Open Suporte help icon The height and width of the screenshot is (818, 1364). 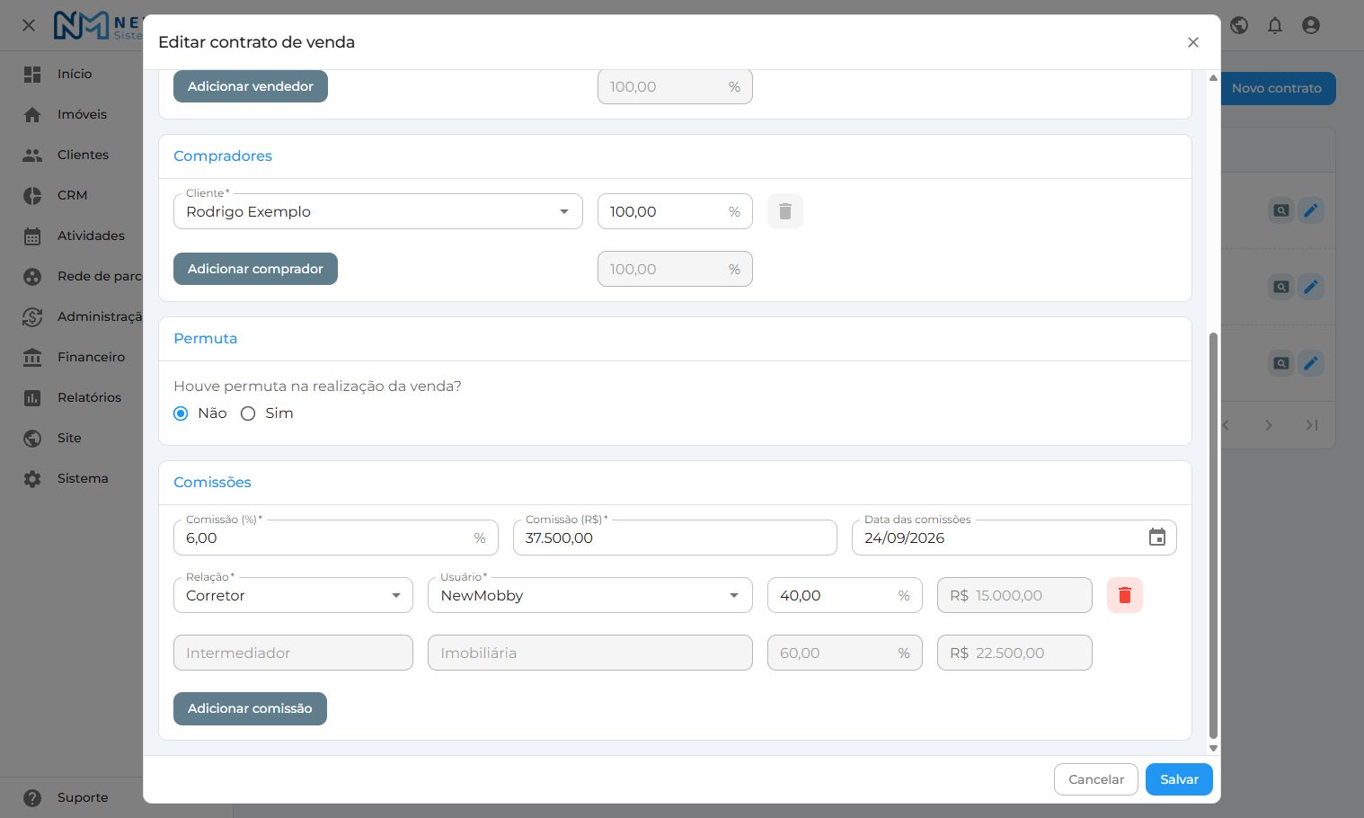tap(32, 797)
